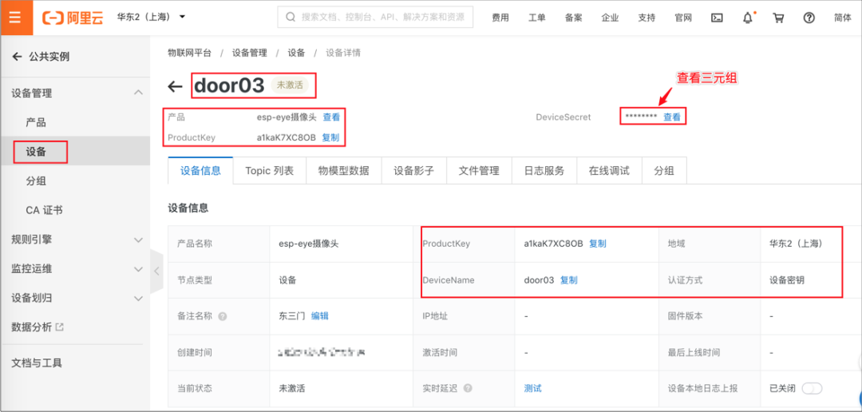Open the Cloud Shell terminal icon

pyautogui.click(x=717, y=18)
